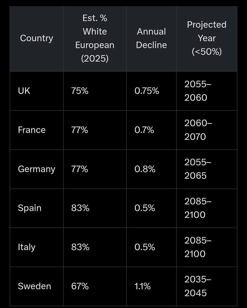Click the Germany country cell
This screenshot has width=247, height=308.
point(36,169)
